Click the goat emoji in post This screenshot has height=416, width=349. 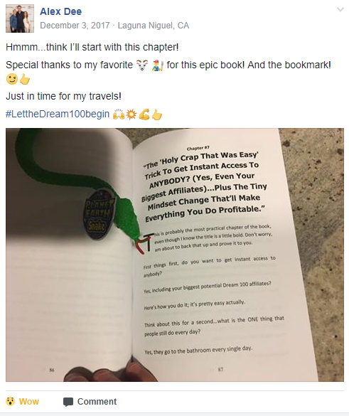pyautogui.click(x=141, y=65)
